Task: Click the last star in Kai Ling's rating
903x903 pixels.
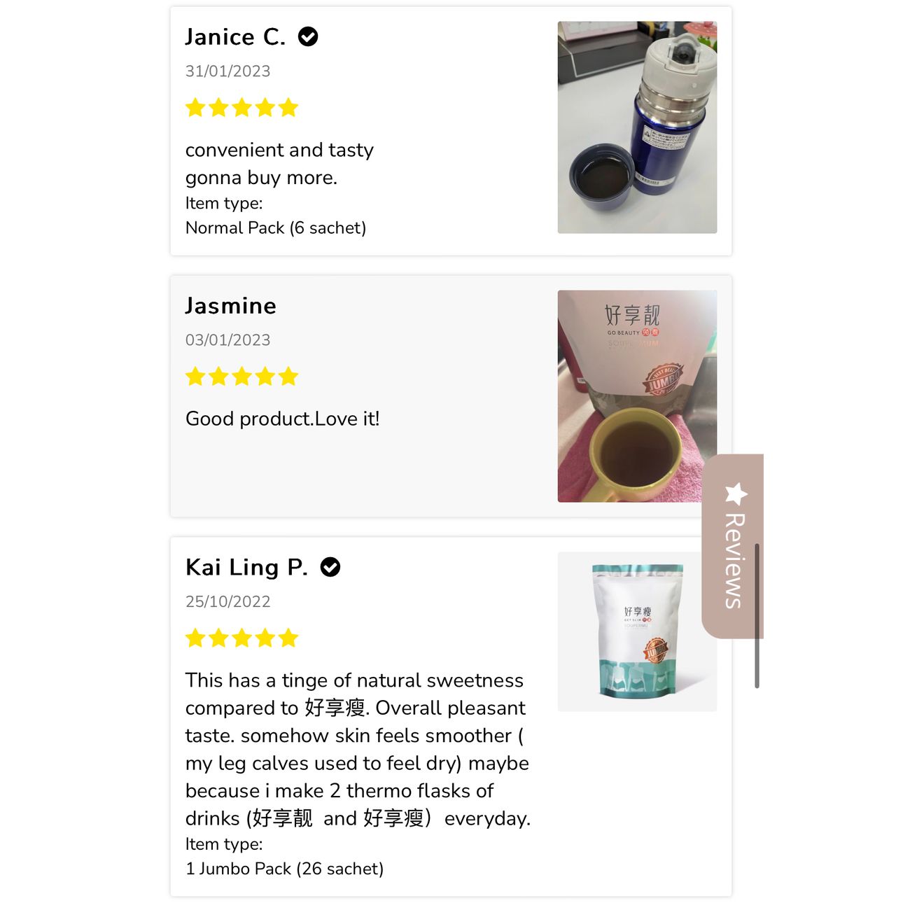Action: point(288,638)
